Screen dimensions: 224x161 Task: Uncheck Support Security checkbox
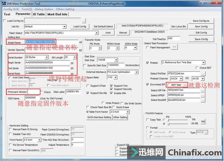pos(111,89)
